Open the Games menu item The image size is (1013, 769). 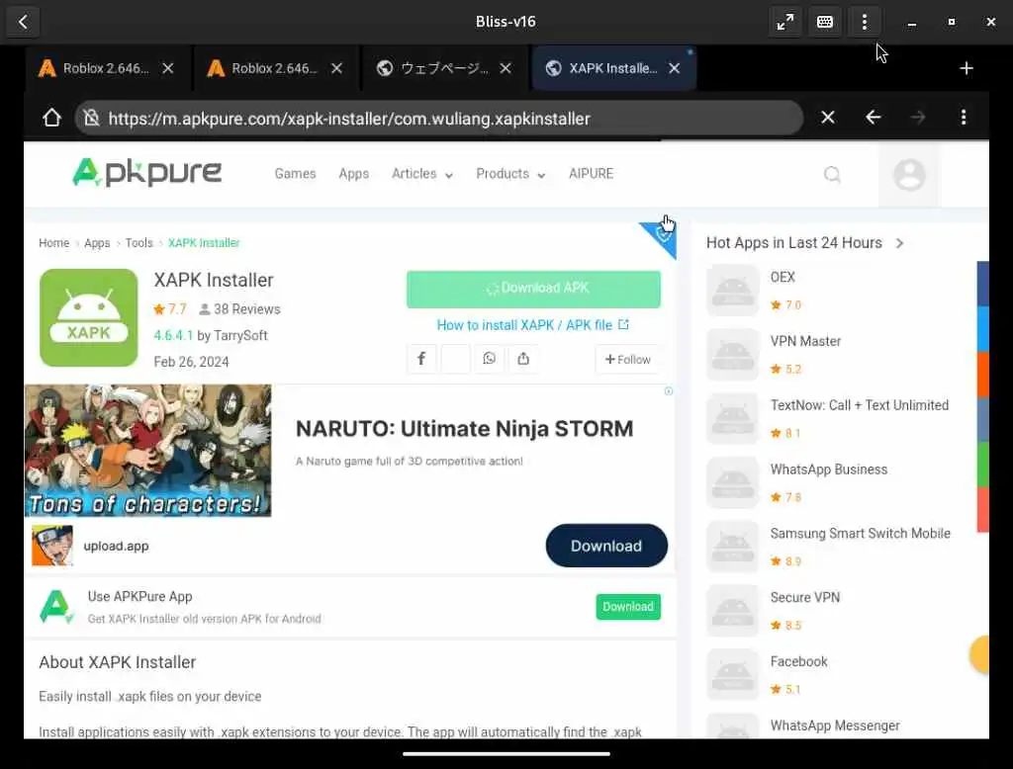[295, 174]
